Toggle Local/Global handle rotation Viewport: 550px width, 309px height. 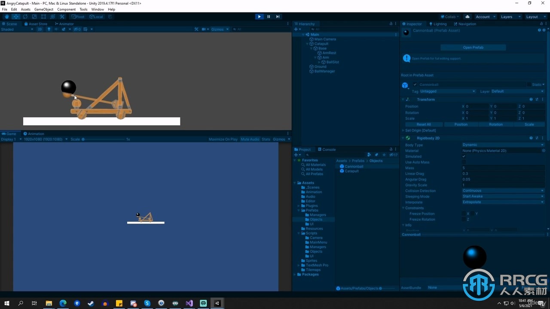point(96,17)
